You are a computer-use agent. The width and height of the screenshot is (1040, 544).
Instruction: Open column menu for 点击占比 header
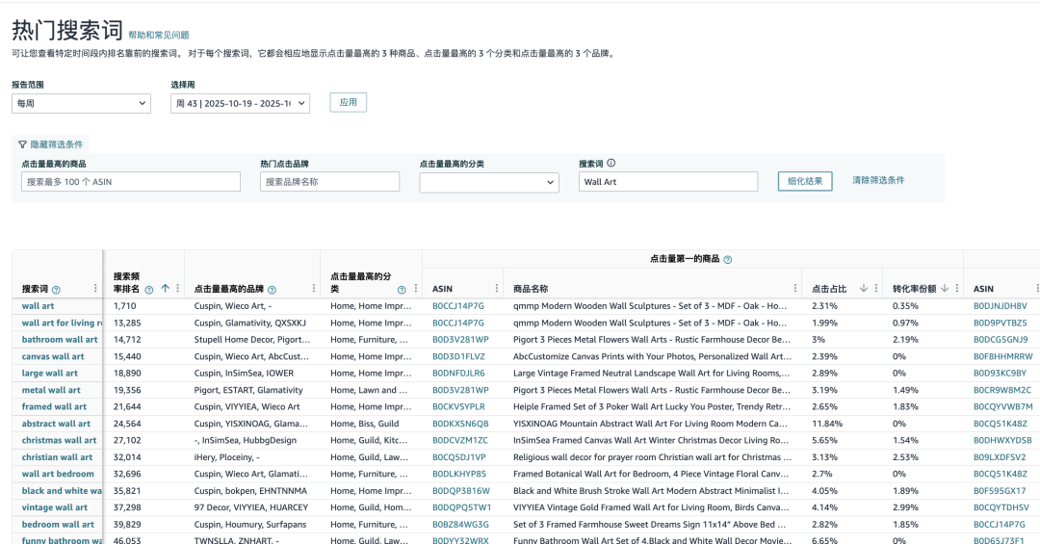876,288
